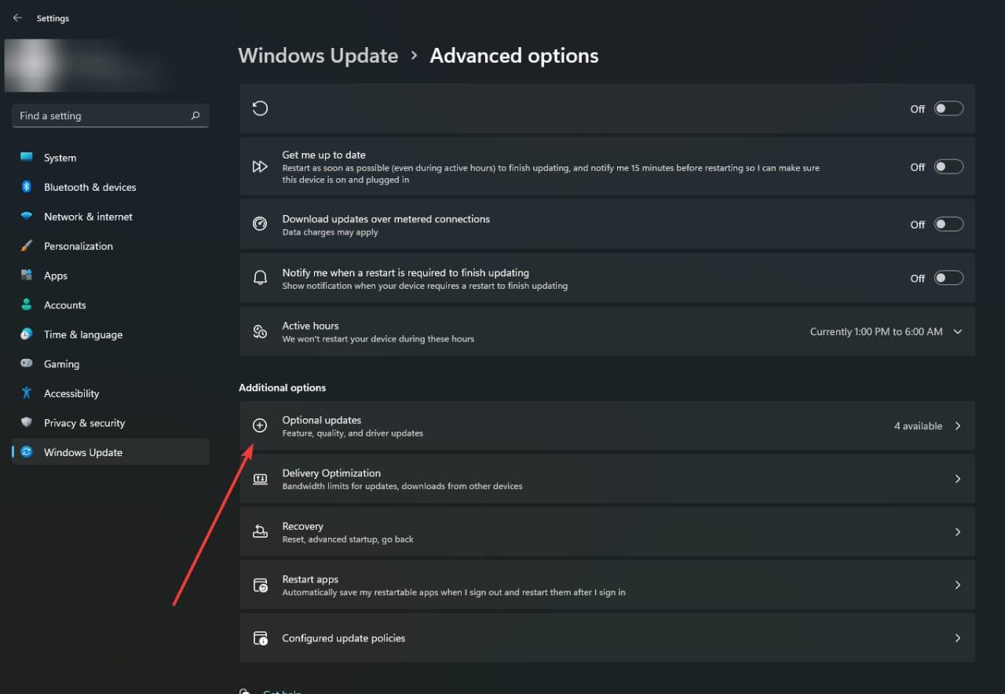Click the Apps icon in sidebar
Viewport: 1005px width, 694px height.
click(x=27, y=275)
